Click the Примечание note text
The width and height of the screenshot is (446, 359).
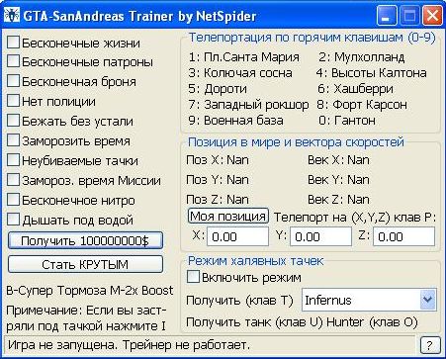tap(86, 318)
